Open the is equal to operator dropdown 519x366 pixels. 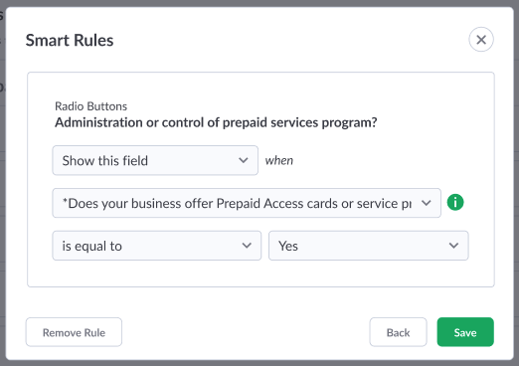(x=157, y=246)
